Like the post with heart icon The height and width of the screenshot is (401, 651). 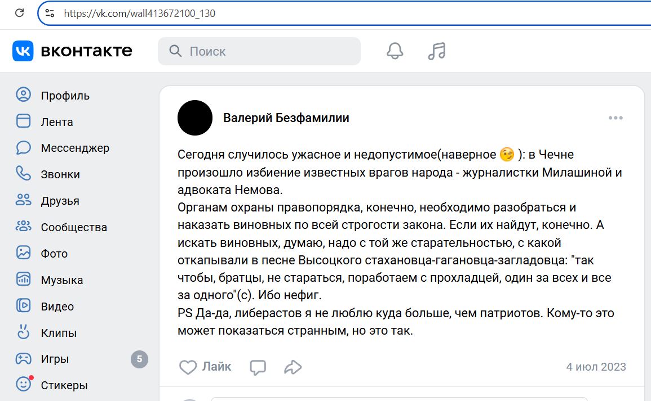click(188, 367)
